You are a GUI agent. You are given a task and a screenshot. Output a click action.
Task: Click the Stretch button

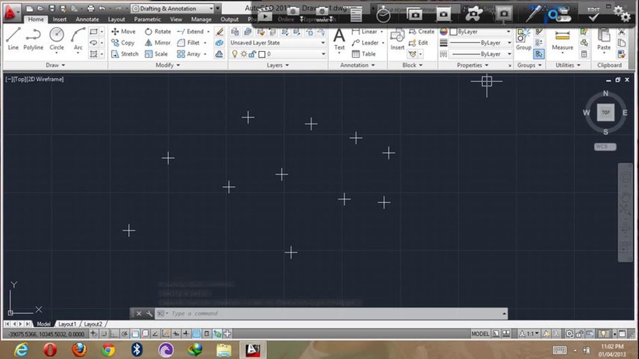pyautogui.click(x=125, y=54)
